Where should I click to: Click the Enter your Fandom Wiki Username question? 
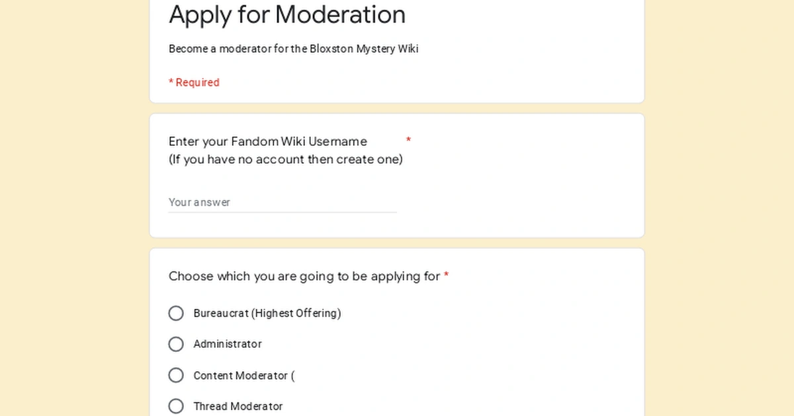267,141
